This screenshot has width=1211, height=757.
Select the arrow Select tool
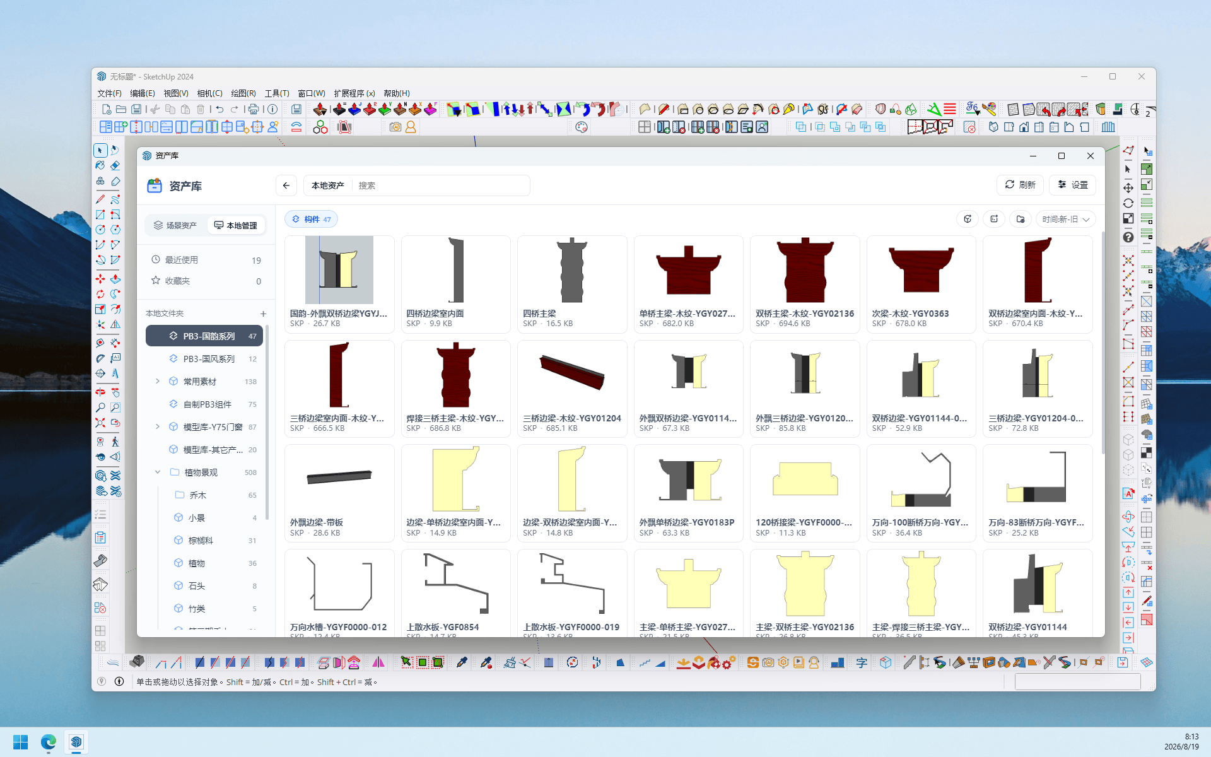100,150
